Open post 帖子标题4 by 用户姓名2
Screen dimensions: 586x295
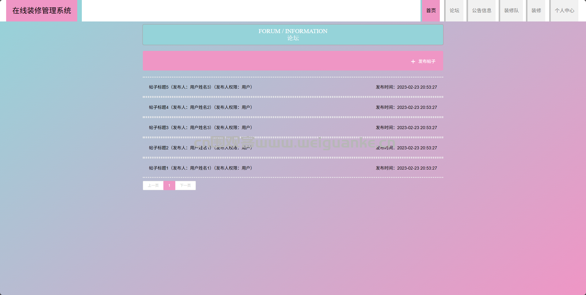pos(200,107)
